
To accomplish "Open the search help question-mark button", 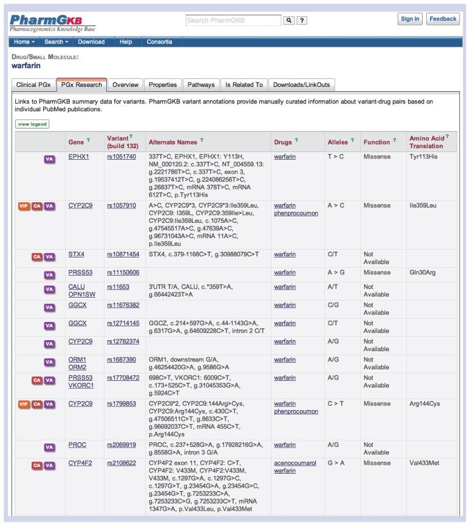I will tap(302, 21).
